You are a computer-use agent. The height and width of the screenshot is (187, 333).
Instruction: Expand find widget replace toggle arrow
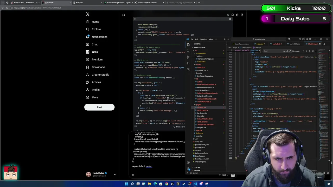point(262,51)
